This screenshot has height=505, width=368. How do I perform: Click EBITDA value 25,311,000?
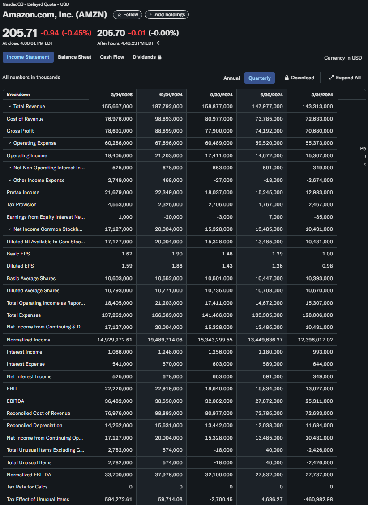319,401
